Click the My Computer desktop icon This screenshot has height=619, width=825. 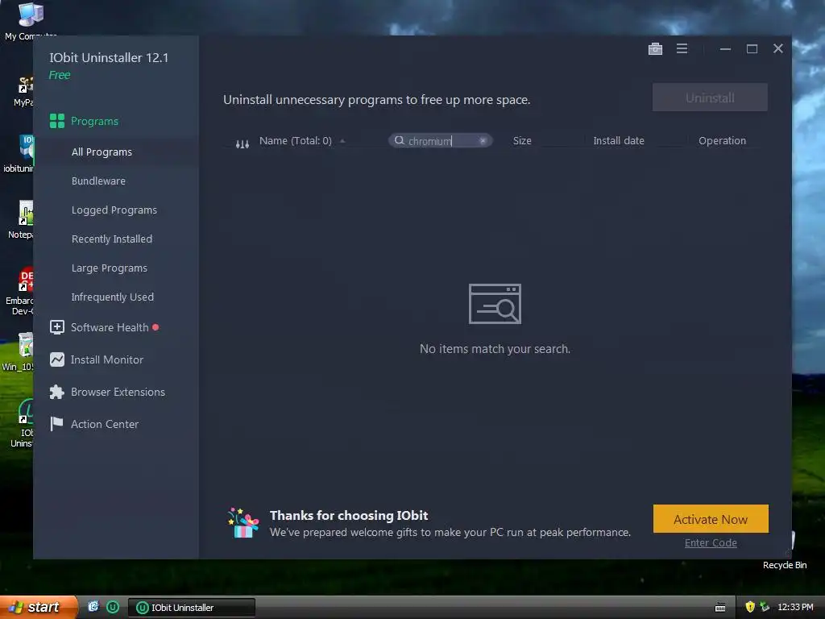point(30,21)
